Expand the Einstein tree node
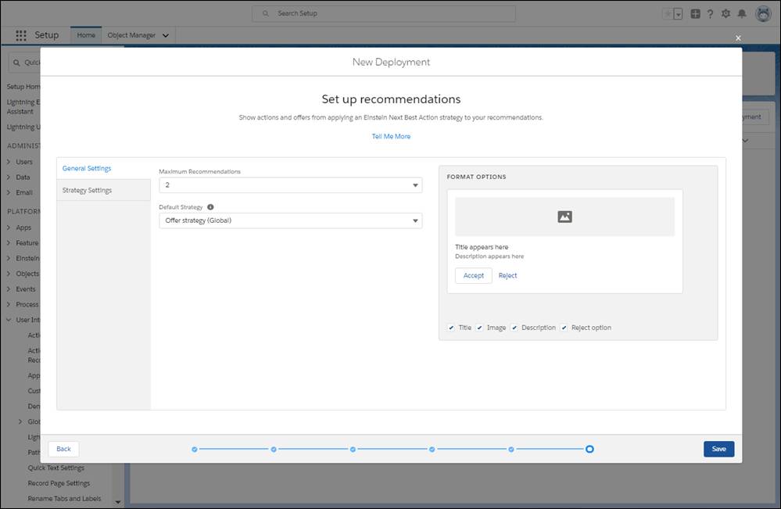Screen dimensions: 781x509 pos(9,259)
